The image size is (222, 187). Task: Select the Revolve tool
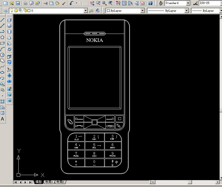(x=9, y=62)
